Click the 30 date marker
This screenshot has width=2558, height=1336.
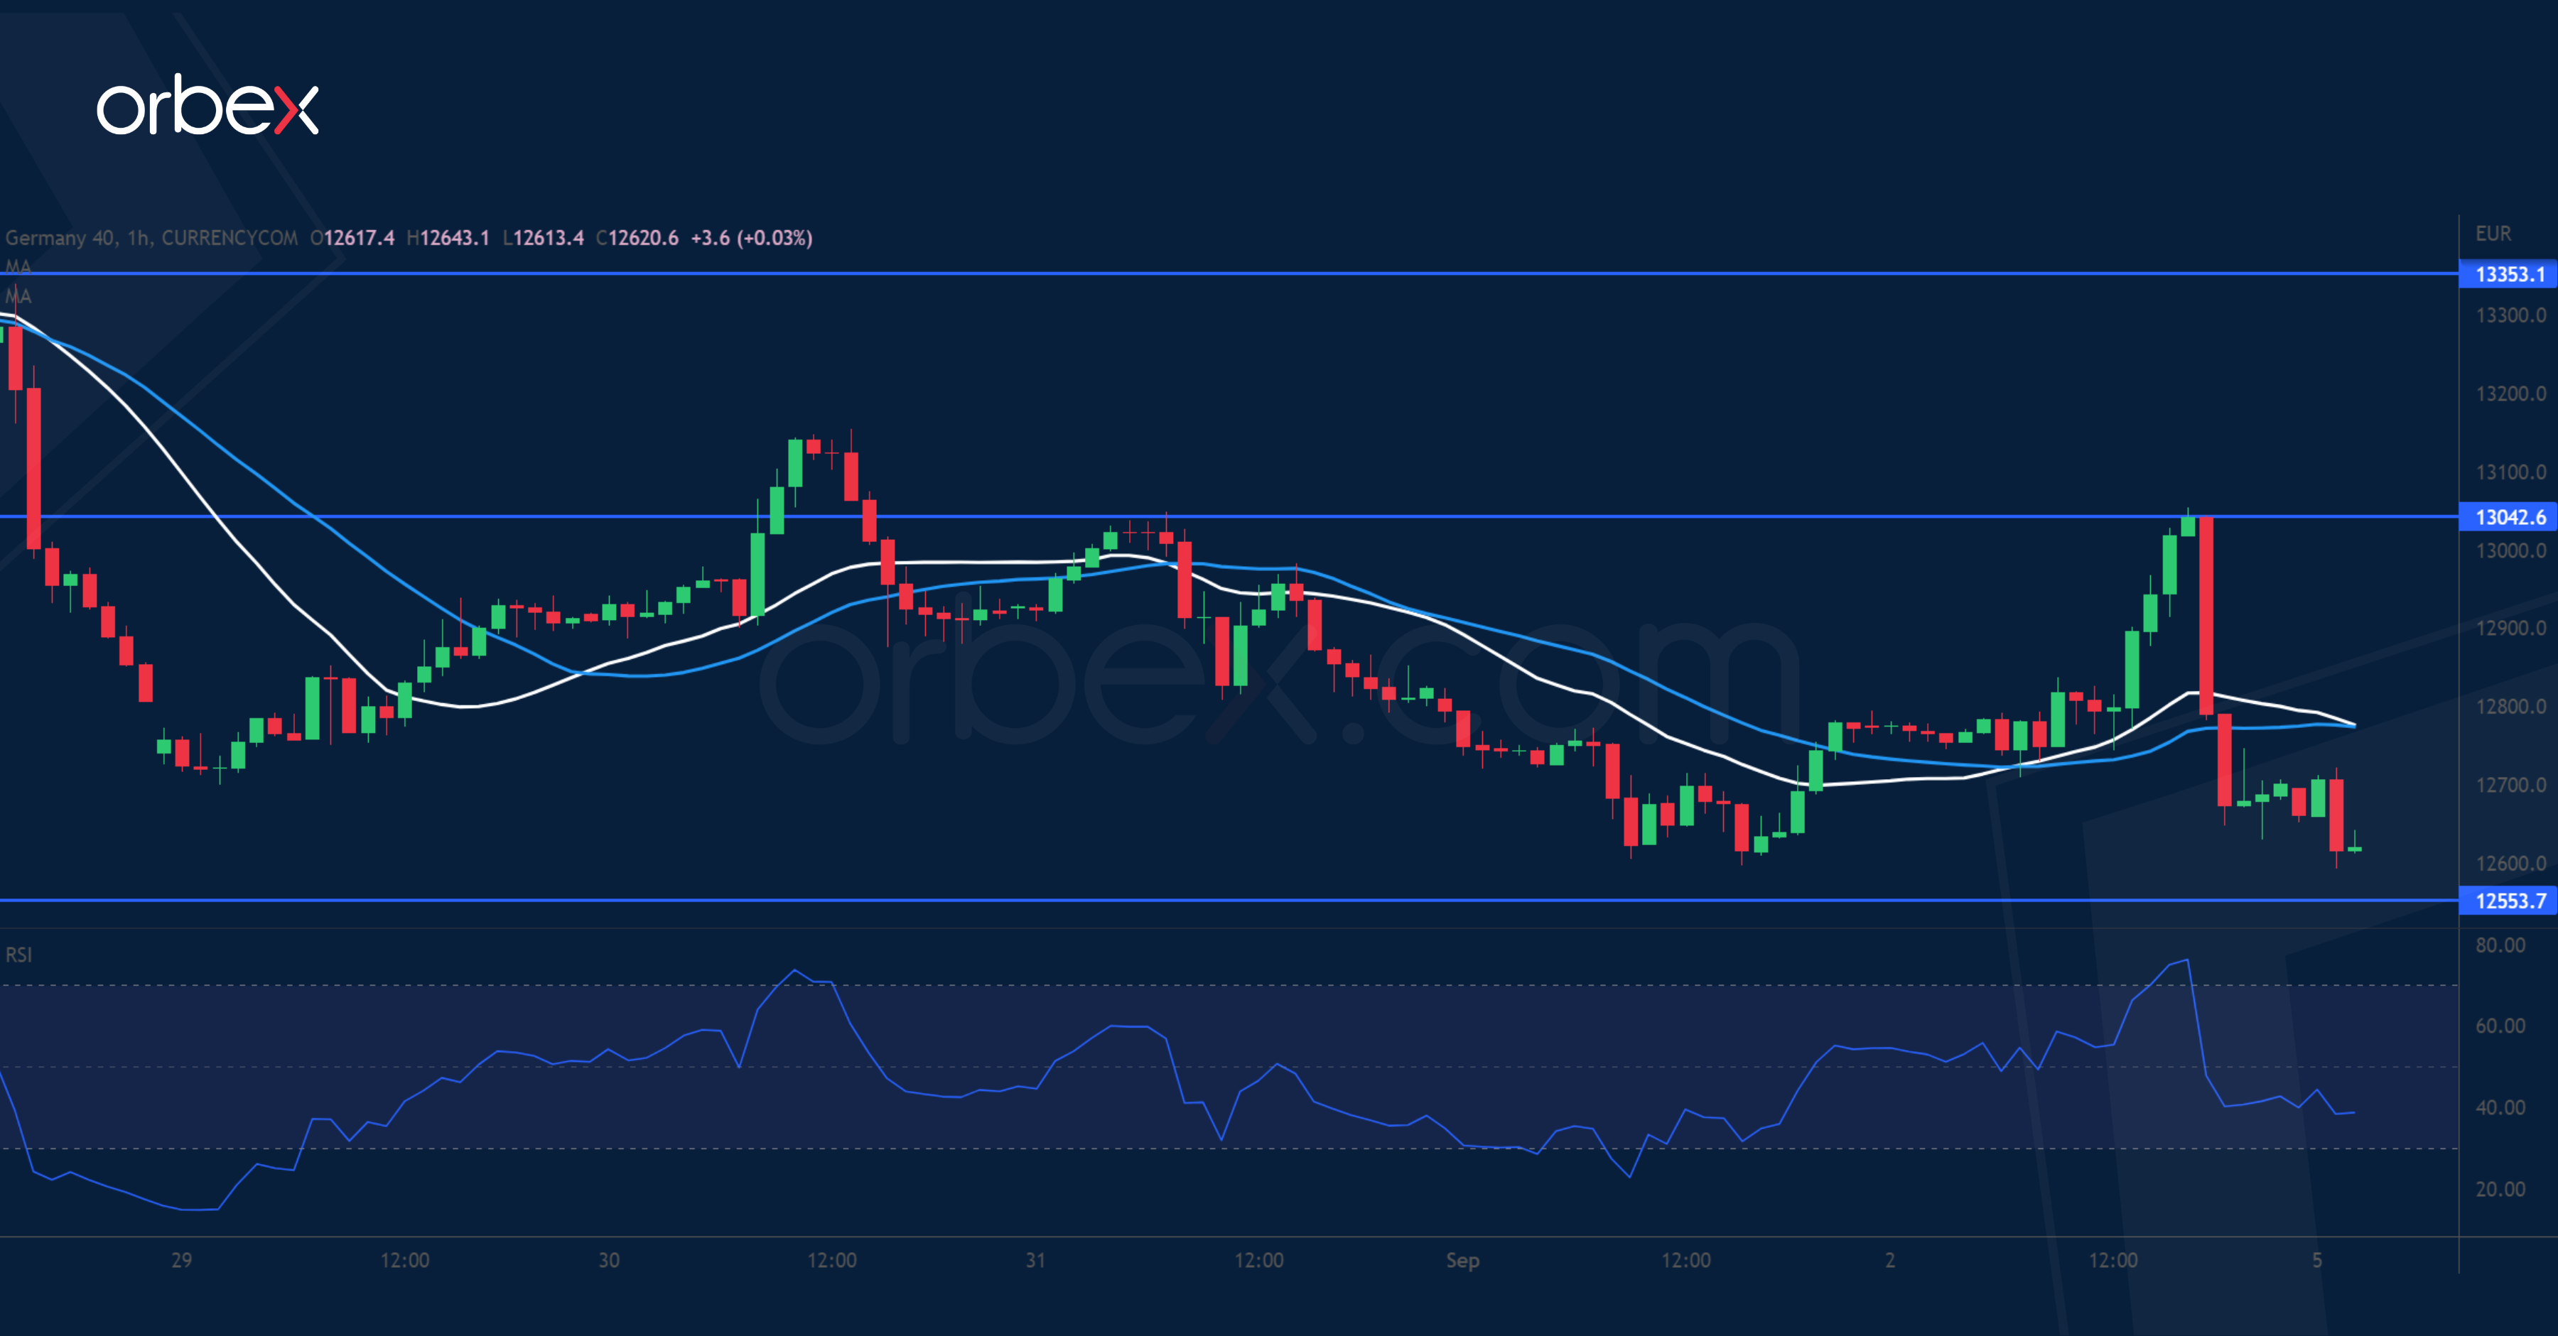[609, 1261]
